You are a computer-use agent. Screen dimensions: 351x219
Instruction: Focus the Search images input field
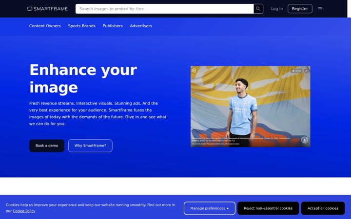pyautogui.click(x=165, y=9)
